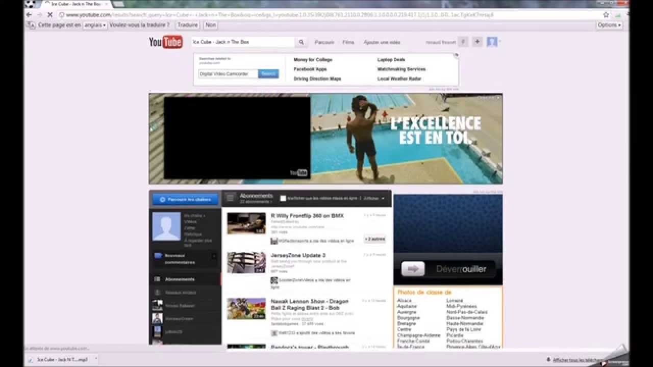Viewport: 653px width, 367px height.
Task: Click the plus button near the username
Action: [x=477, y=42]
